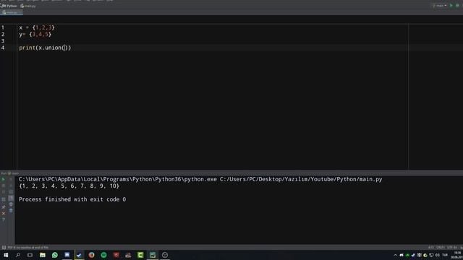Click the red close X in Run panel
The height and width of the screenshot is (260, 463).
point(4,213)
